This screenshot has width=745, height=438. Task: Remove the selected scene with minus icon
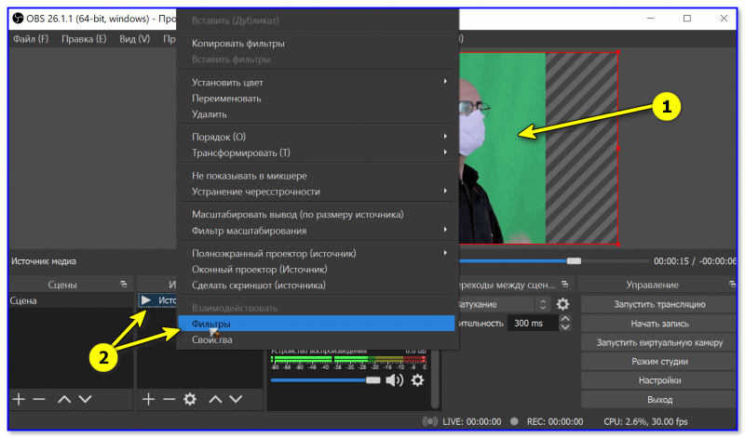pos(39,399)
